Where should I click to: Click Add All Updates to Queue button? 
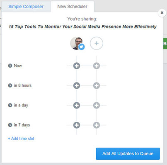click(128, 153)
